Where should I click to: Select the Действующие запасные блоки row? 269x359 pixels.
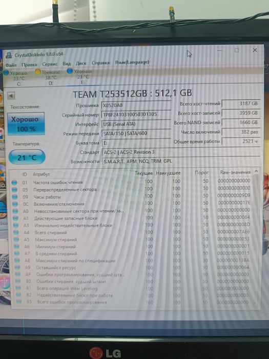coord(131,218)
